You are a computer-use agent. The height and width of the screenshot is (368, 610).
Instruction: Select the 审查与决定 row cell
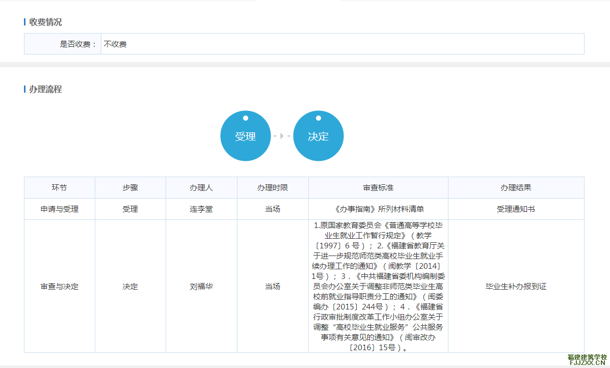click(59, 287)
